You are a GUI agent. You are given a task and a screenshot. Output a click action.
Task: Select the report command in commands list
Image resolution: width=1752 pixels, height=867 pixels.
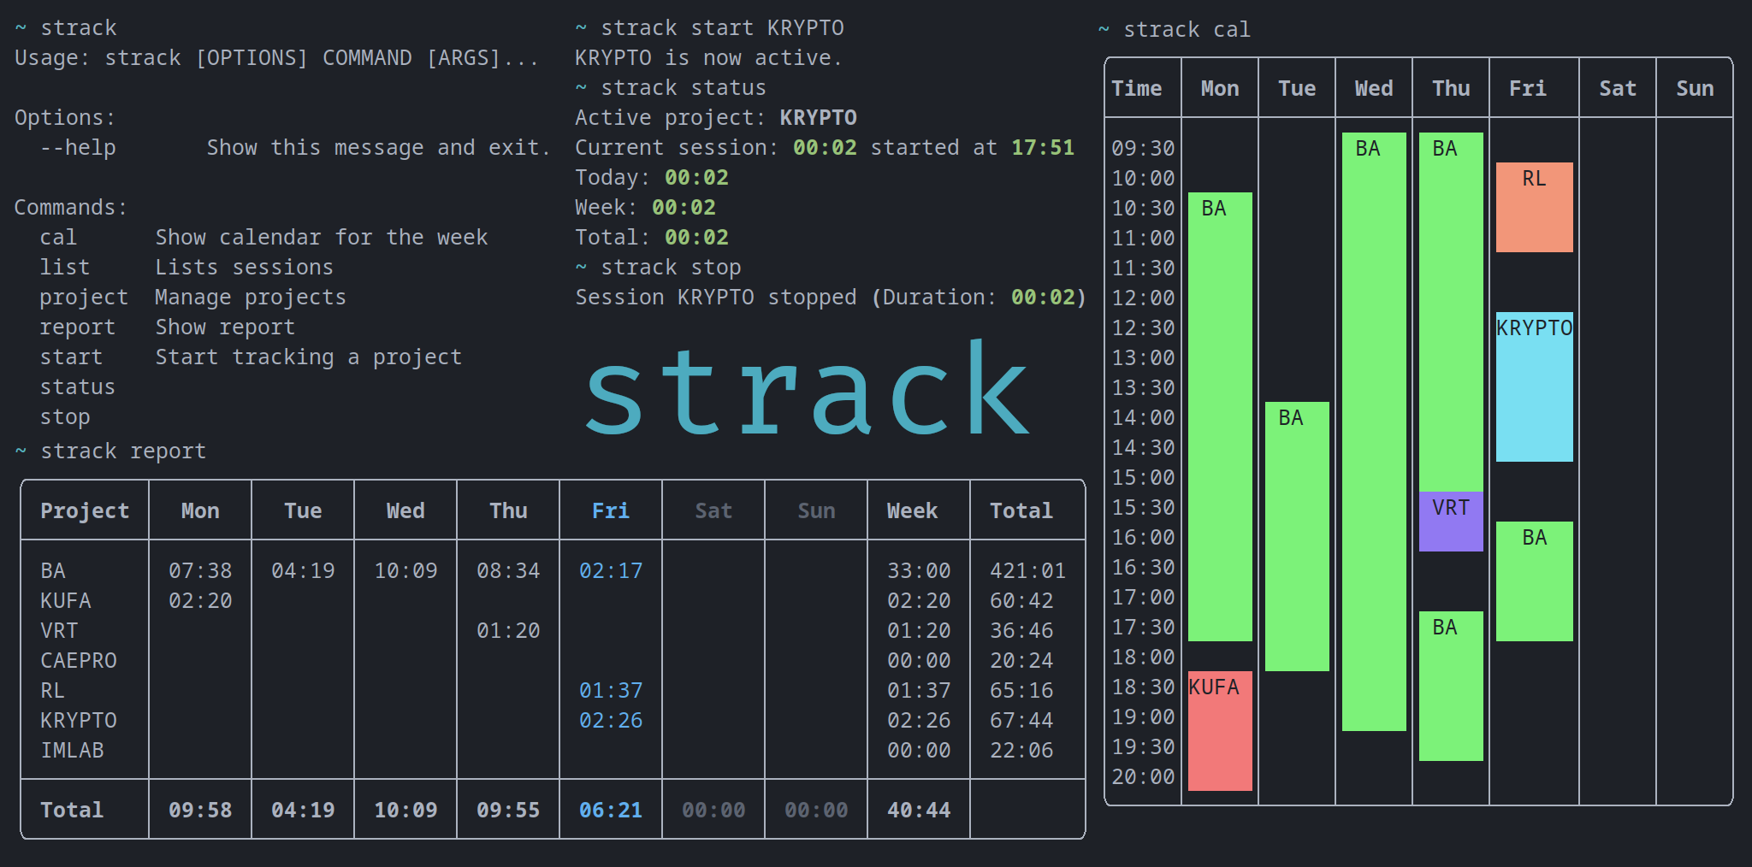coord(77,327)
